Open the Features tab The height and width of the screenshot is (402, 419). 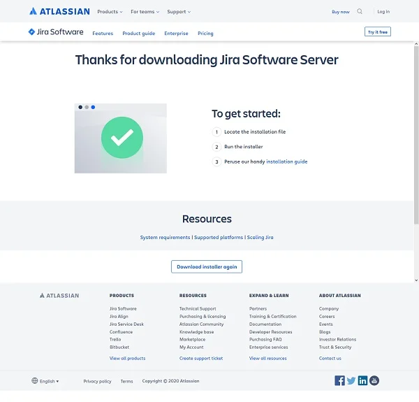[x=103, y=33]
